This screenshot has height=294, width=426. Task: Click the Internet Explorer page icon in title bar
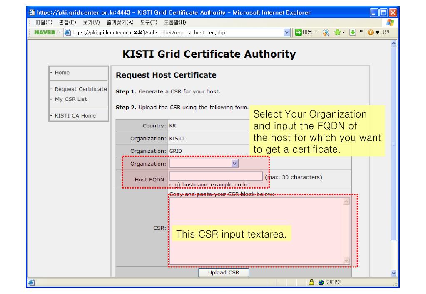pyautogui.click(x=32, y=12)
